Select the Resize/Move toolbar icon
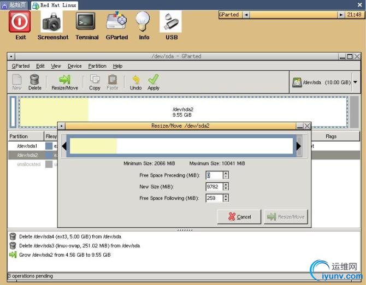366x285 pixels. [64, 82]
